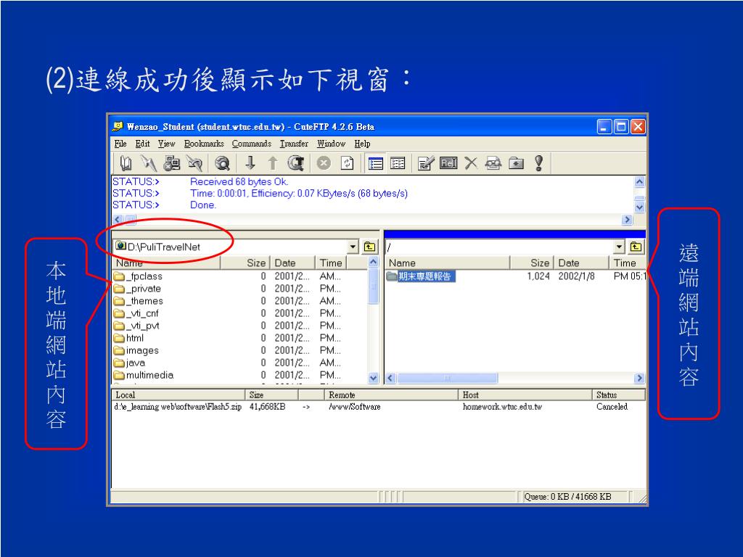Click the Make new directory icon
The height and width of the screenshot is (557, 743).
[x=516, y=163]
